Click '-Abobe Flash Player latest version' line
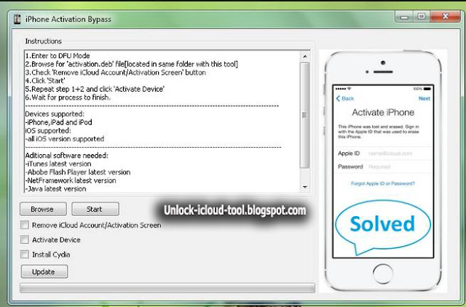The image size is (466, 307). click(78, 172)
